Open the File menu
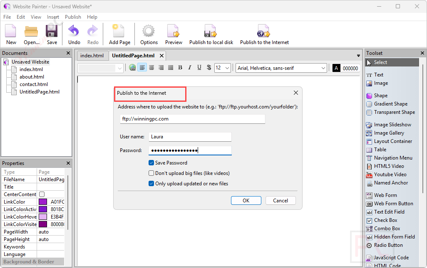 pos(7,17)
